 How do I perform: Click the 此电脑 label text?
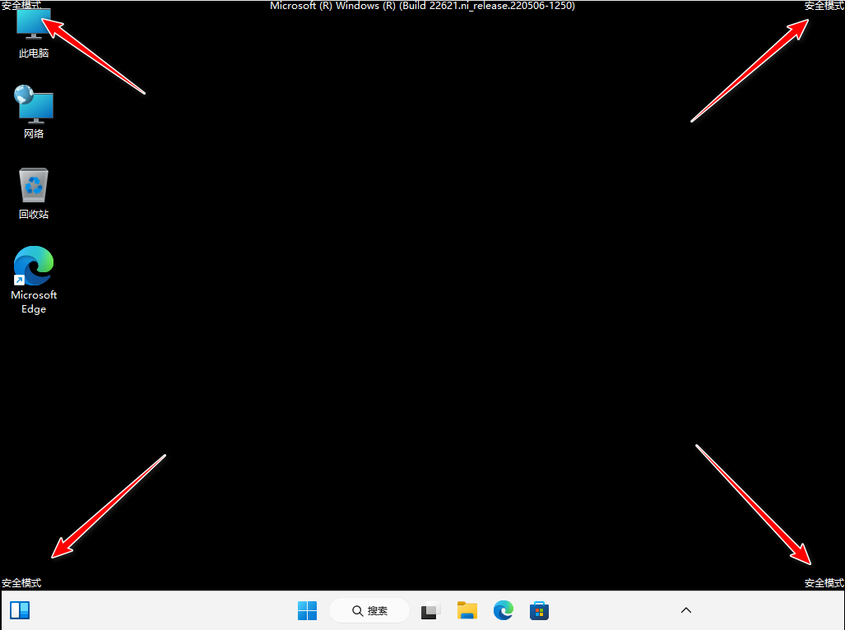click(34, 53)
